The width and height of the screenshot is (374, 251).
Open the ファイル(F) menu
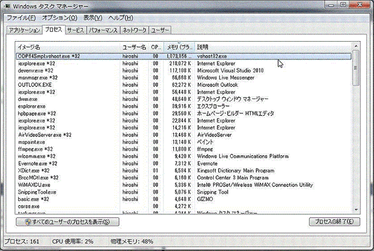21,17
